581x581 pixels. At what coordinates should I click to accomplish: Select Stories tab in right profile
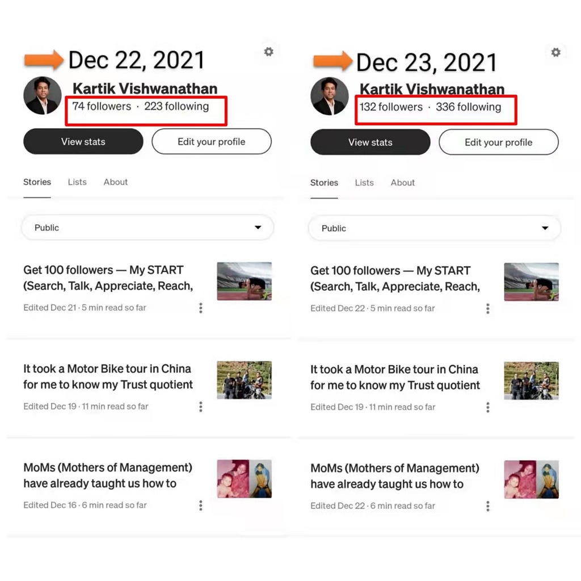click(x=324, y=183)
